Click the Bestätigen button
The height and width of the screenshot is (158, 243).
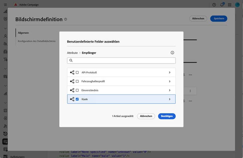[x=167, y=116]
